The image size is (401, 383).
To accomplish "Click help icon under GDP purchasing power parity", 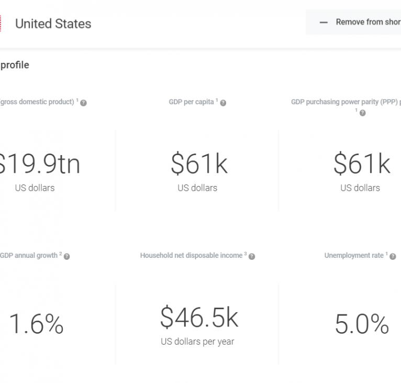I will [362, 113].
